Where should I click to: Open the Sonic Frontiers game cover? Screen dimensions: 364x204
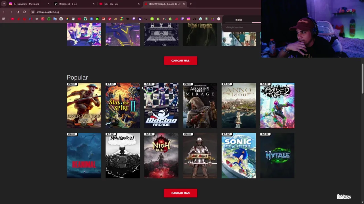[239, 156]
